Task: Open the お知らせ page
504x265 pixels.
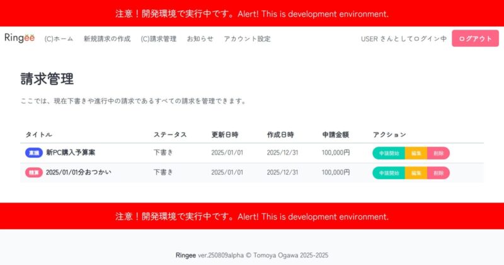Action: click(200, 39)
